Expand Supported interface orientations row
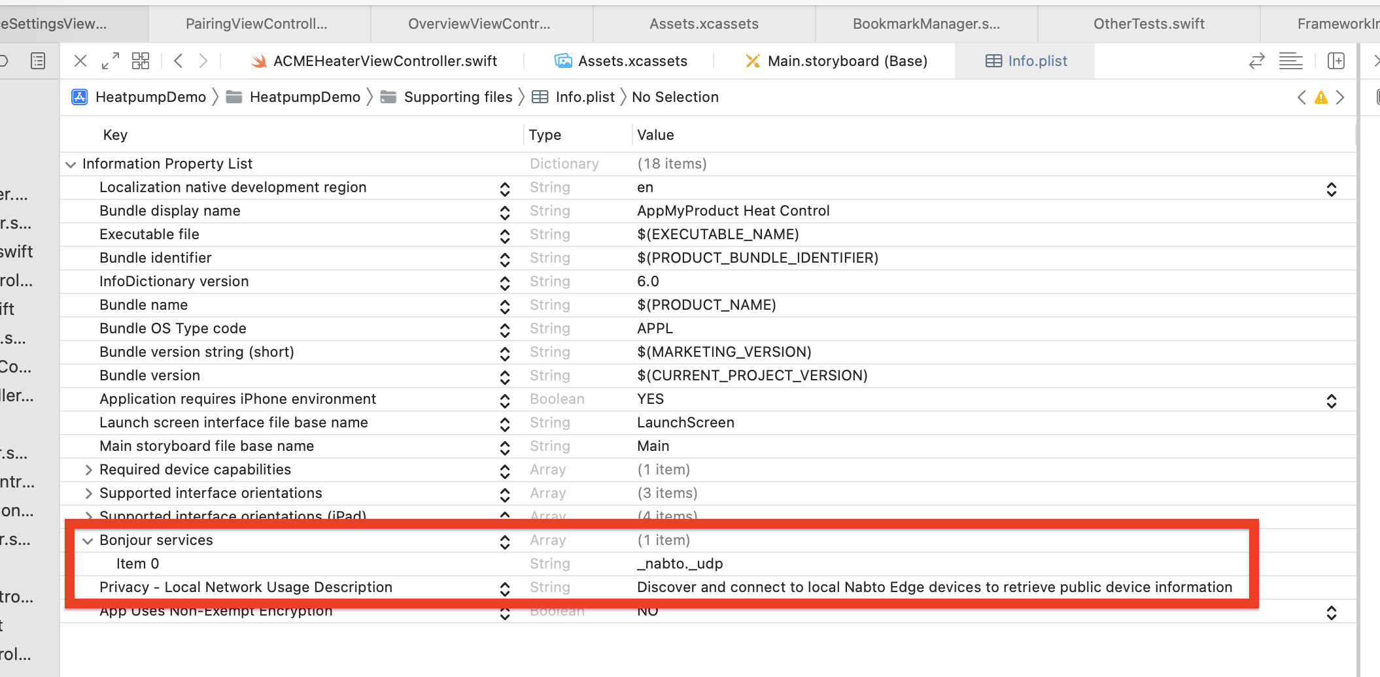The image size is (1380, 677). pos(88,493)
